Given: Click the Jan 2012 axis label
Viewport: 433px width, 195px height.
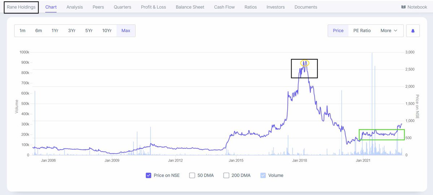Looking at the screenshot, I should [175, 160].
